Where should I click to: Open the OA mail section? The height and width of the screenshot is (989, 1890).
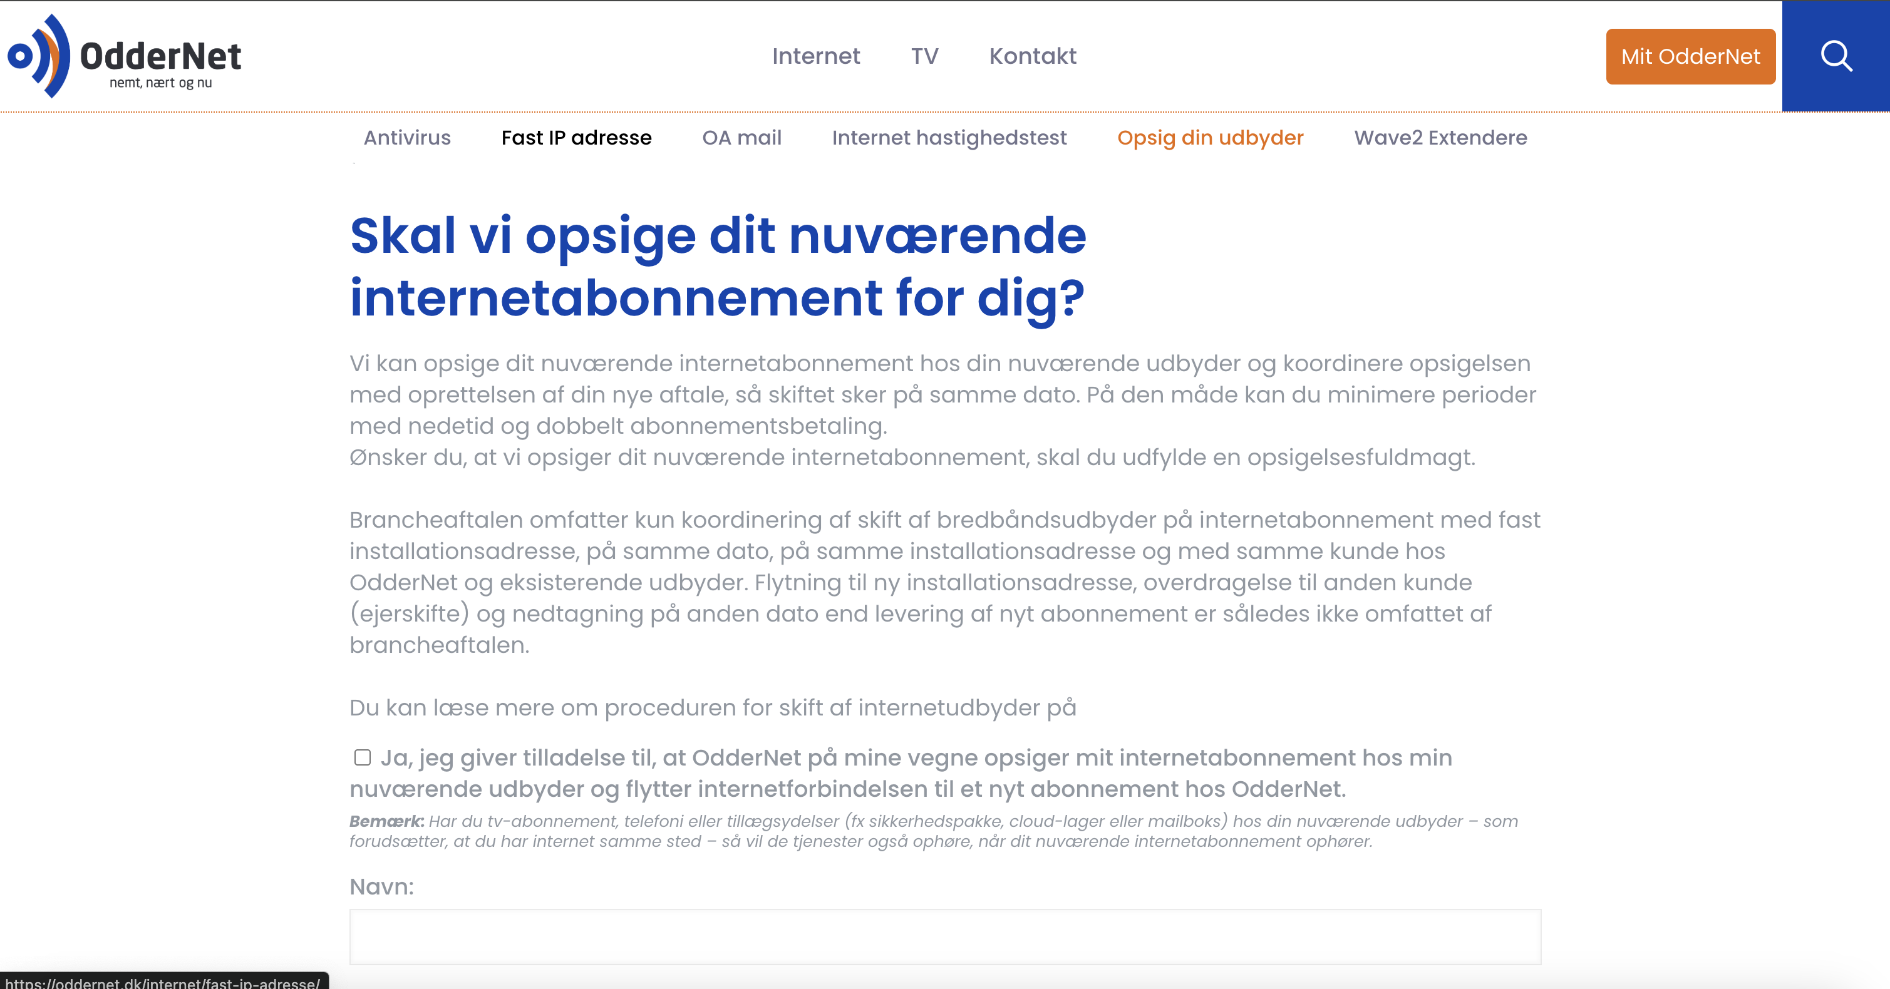pos(741,138)
